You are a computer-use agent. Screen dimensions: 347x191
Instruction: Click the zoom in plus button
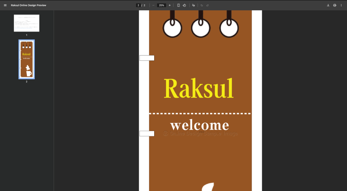tap(170, 5)
